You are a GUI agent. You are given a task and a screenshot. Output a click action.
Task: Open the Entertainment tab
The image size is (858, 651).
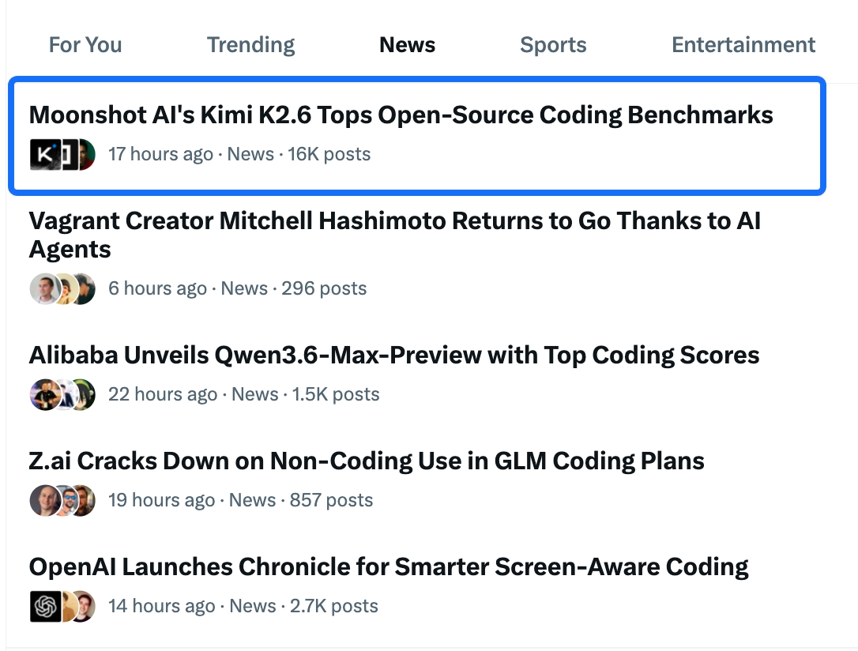[743, 45]
